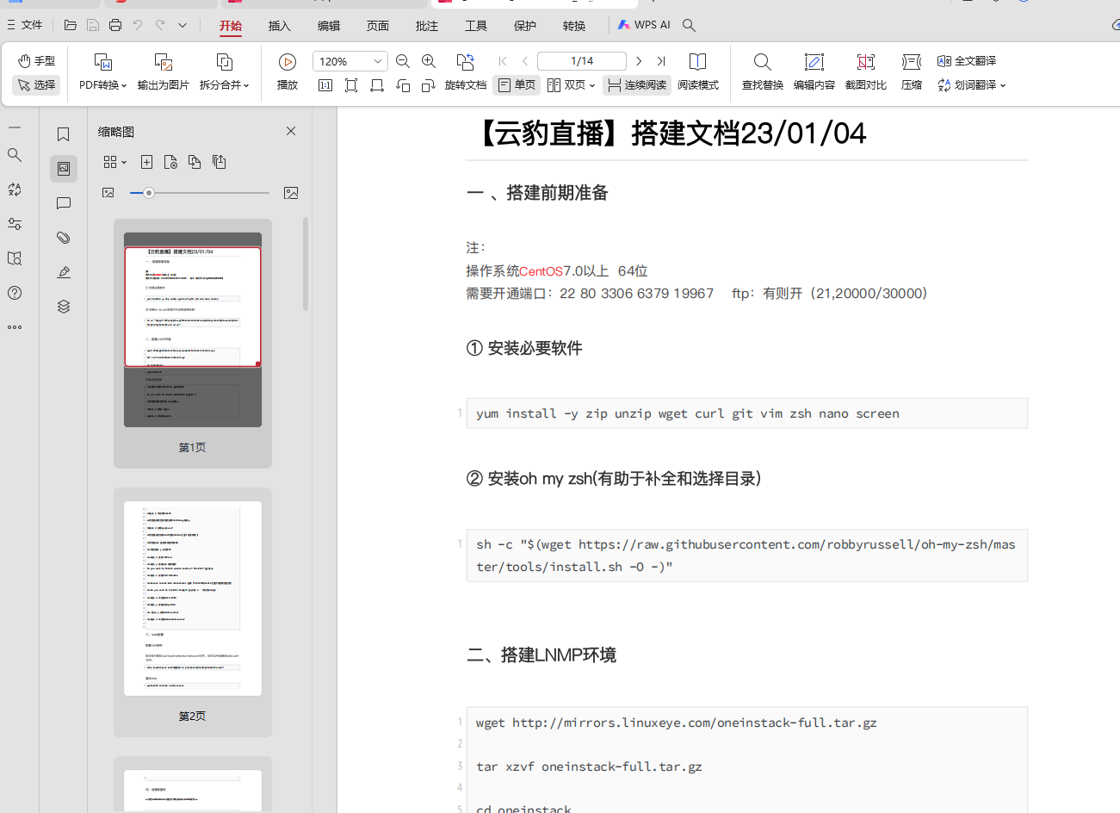Click the search icon beside WPS AI
Screen dimensions: 1120x813
[x=690, y=25]
